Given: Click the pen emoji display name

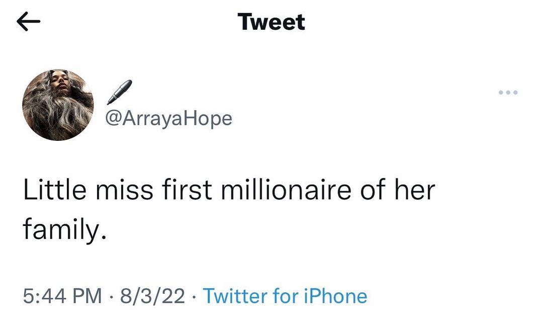Looking at the screenshot, I should [x=119, y=93].
